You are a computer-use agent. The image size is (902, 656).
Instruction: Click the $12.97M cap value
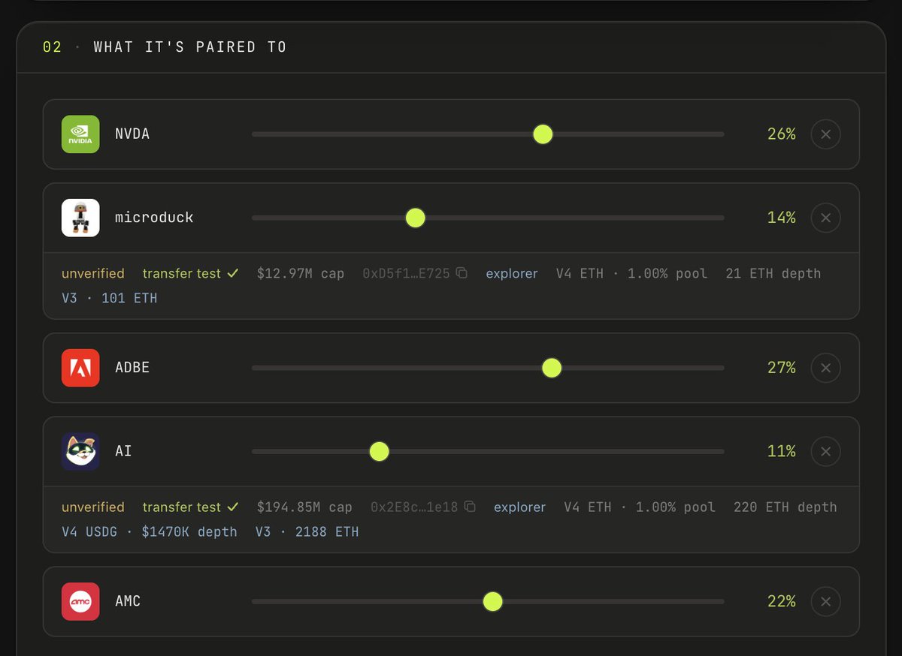(x=301, y=274)
